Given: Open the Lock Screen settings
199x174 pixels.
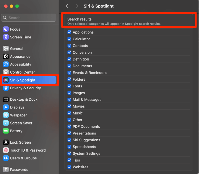Looking at the screenshot, I should pyautogui.click(x=20, y=142).
